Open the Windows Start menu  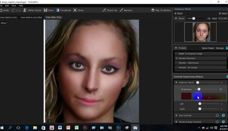click(2, 128)
